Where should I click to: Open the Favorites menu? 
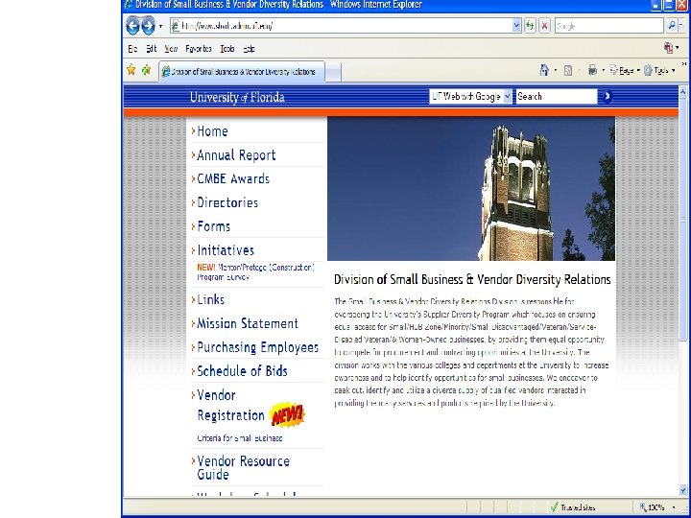click(x=199, y=49)
